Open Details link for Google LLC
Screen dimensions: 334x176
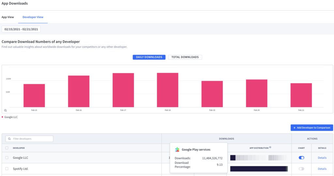coord(322,158)
